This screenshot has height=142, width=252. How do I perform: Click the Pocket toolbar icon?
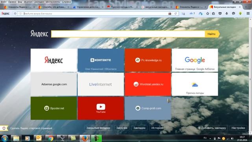220,13
